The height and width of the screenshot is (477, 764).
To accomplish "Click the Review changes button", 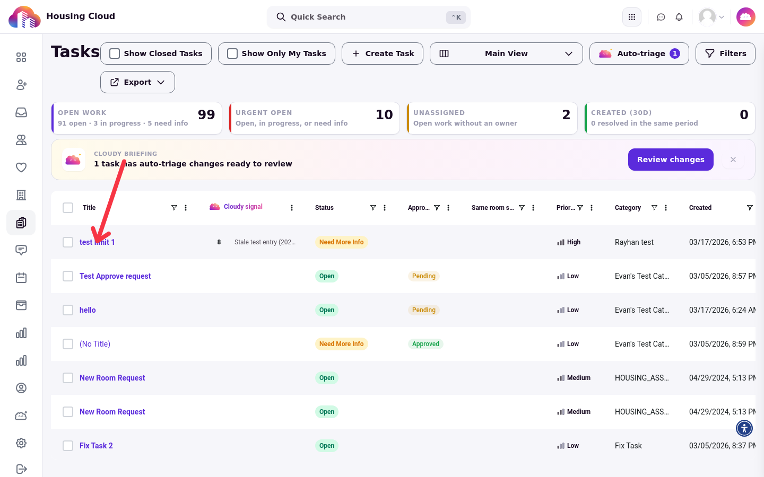I will point(671,160).
